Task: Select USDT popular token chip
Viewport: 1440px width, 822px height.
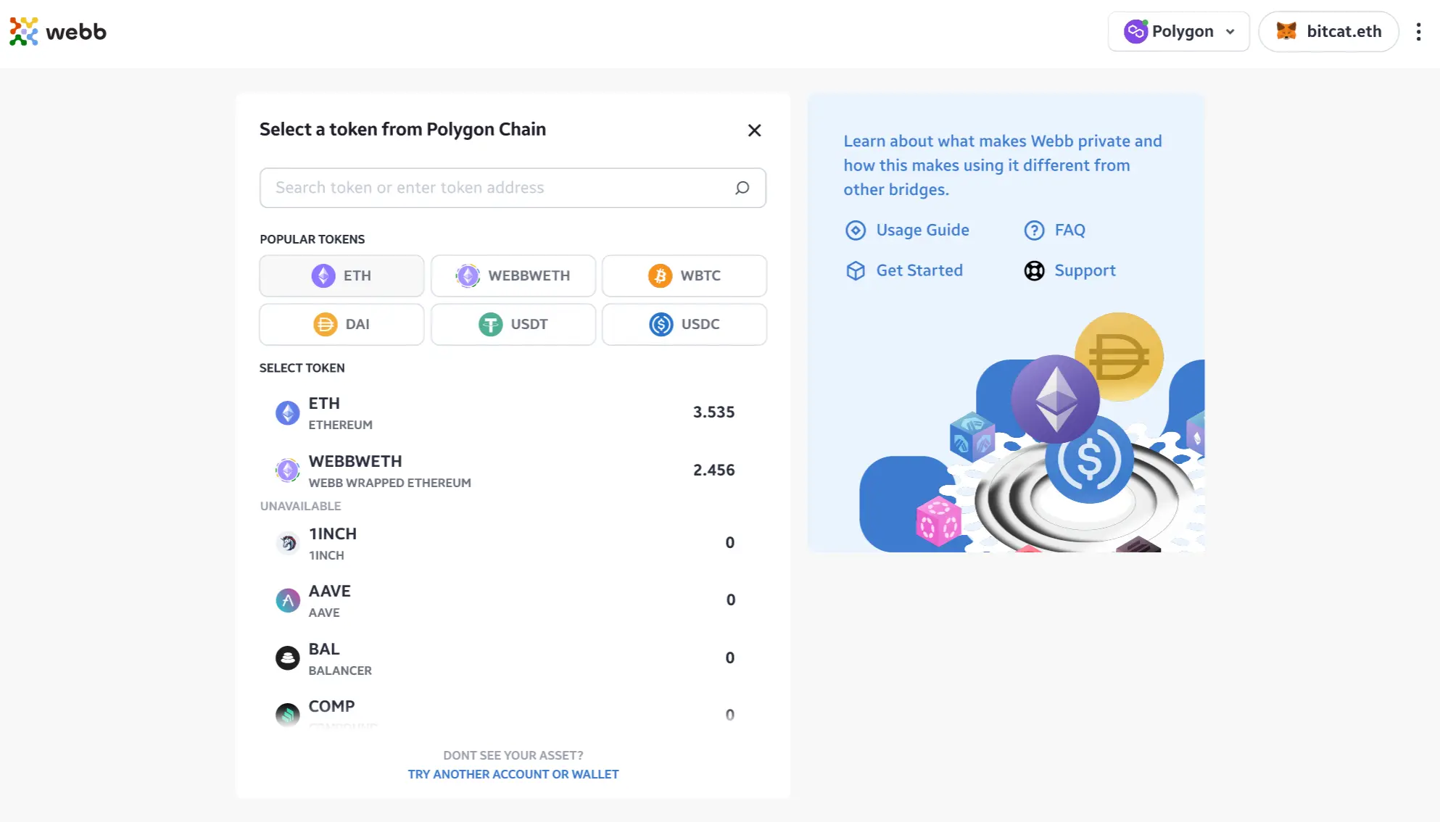Action: tap(513, 324)
